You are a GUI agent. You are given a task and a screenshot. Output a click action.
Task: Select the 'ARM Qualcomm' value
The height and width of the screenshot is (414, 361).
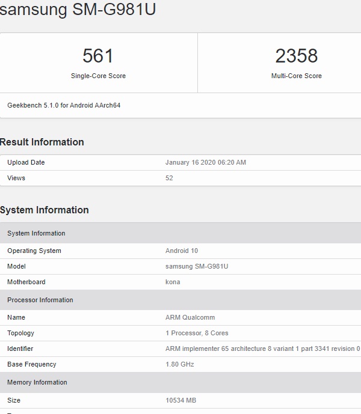190,317
